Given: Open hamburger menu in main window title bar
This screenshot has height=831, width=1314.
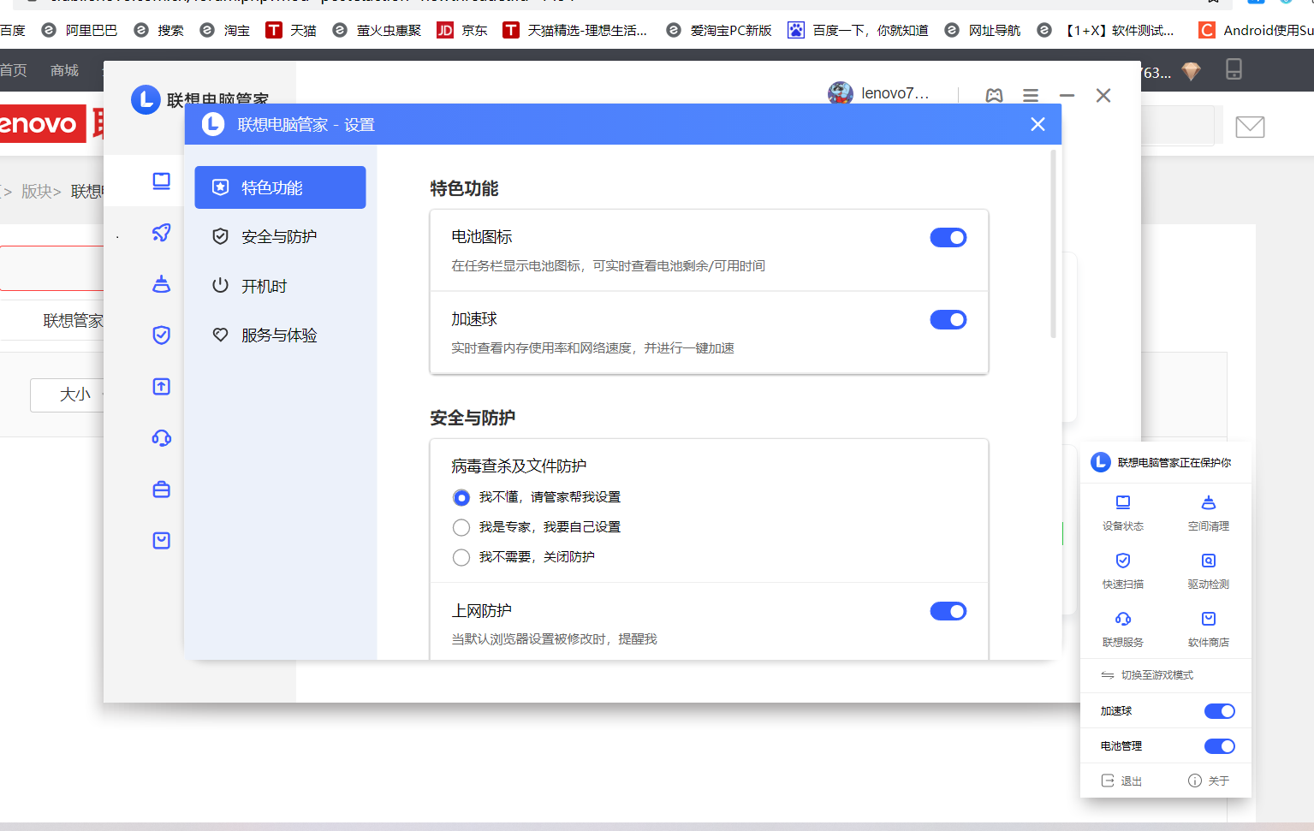Looking at the screenshot, I should (1031, 95).
